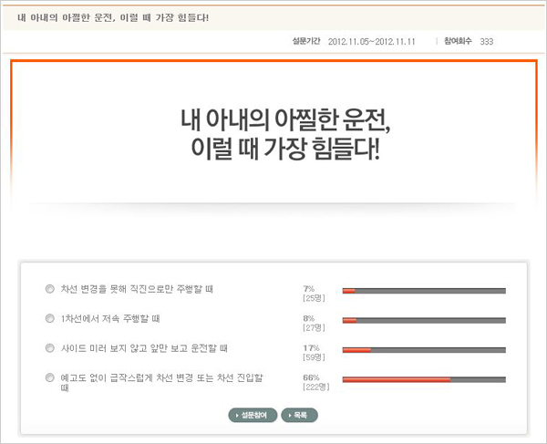The height and width of the screenshot is (444, 547).
Task: Click option text '예고도 없이 급작스럽게 차선 변경 또는 차선 진입할 때'
Action: 162,383
